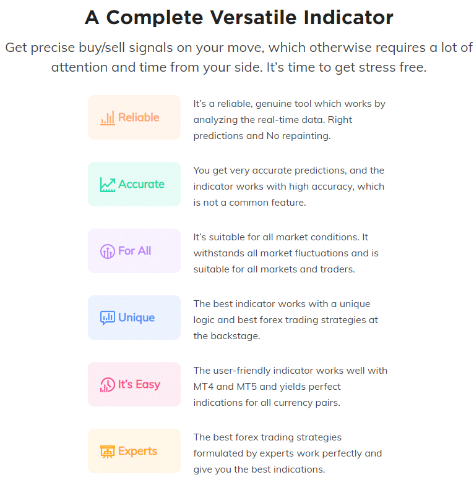Click the description about high accuracy predictions

point(288,187)
